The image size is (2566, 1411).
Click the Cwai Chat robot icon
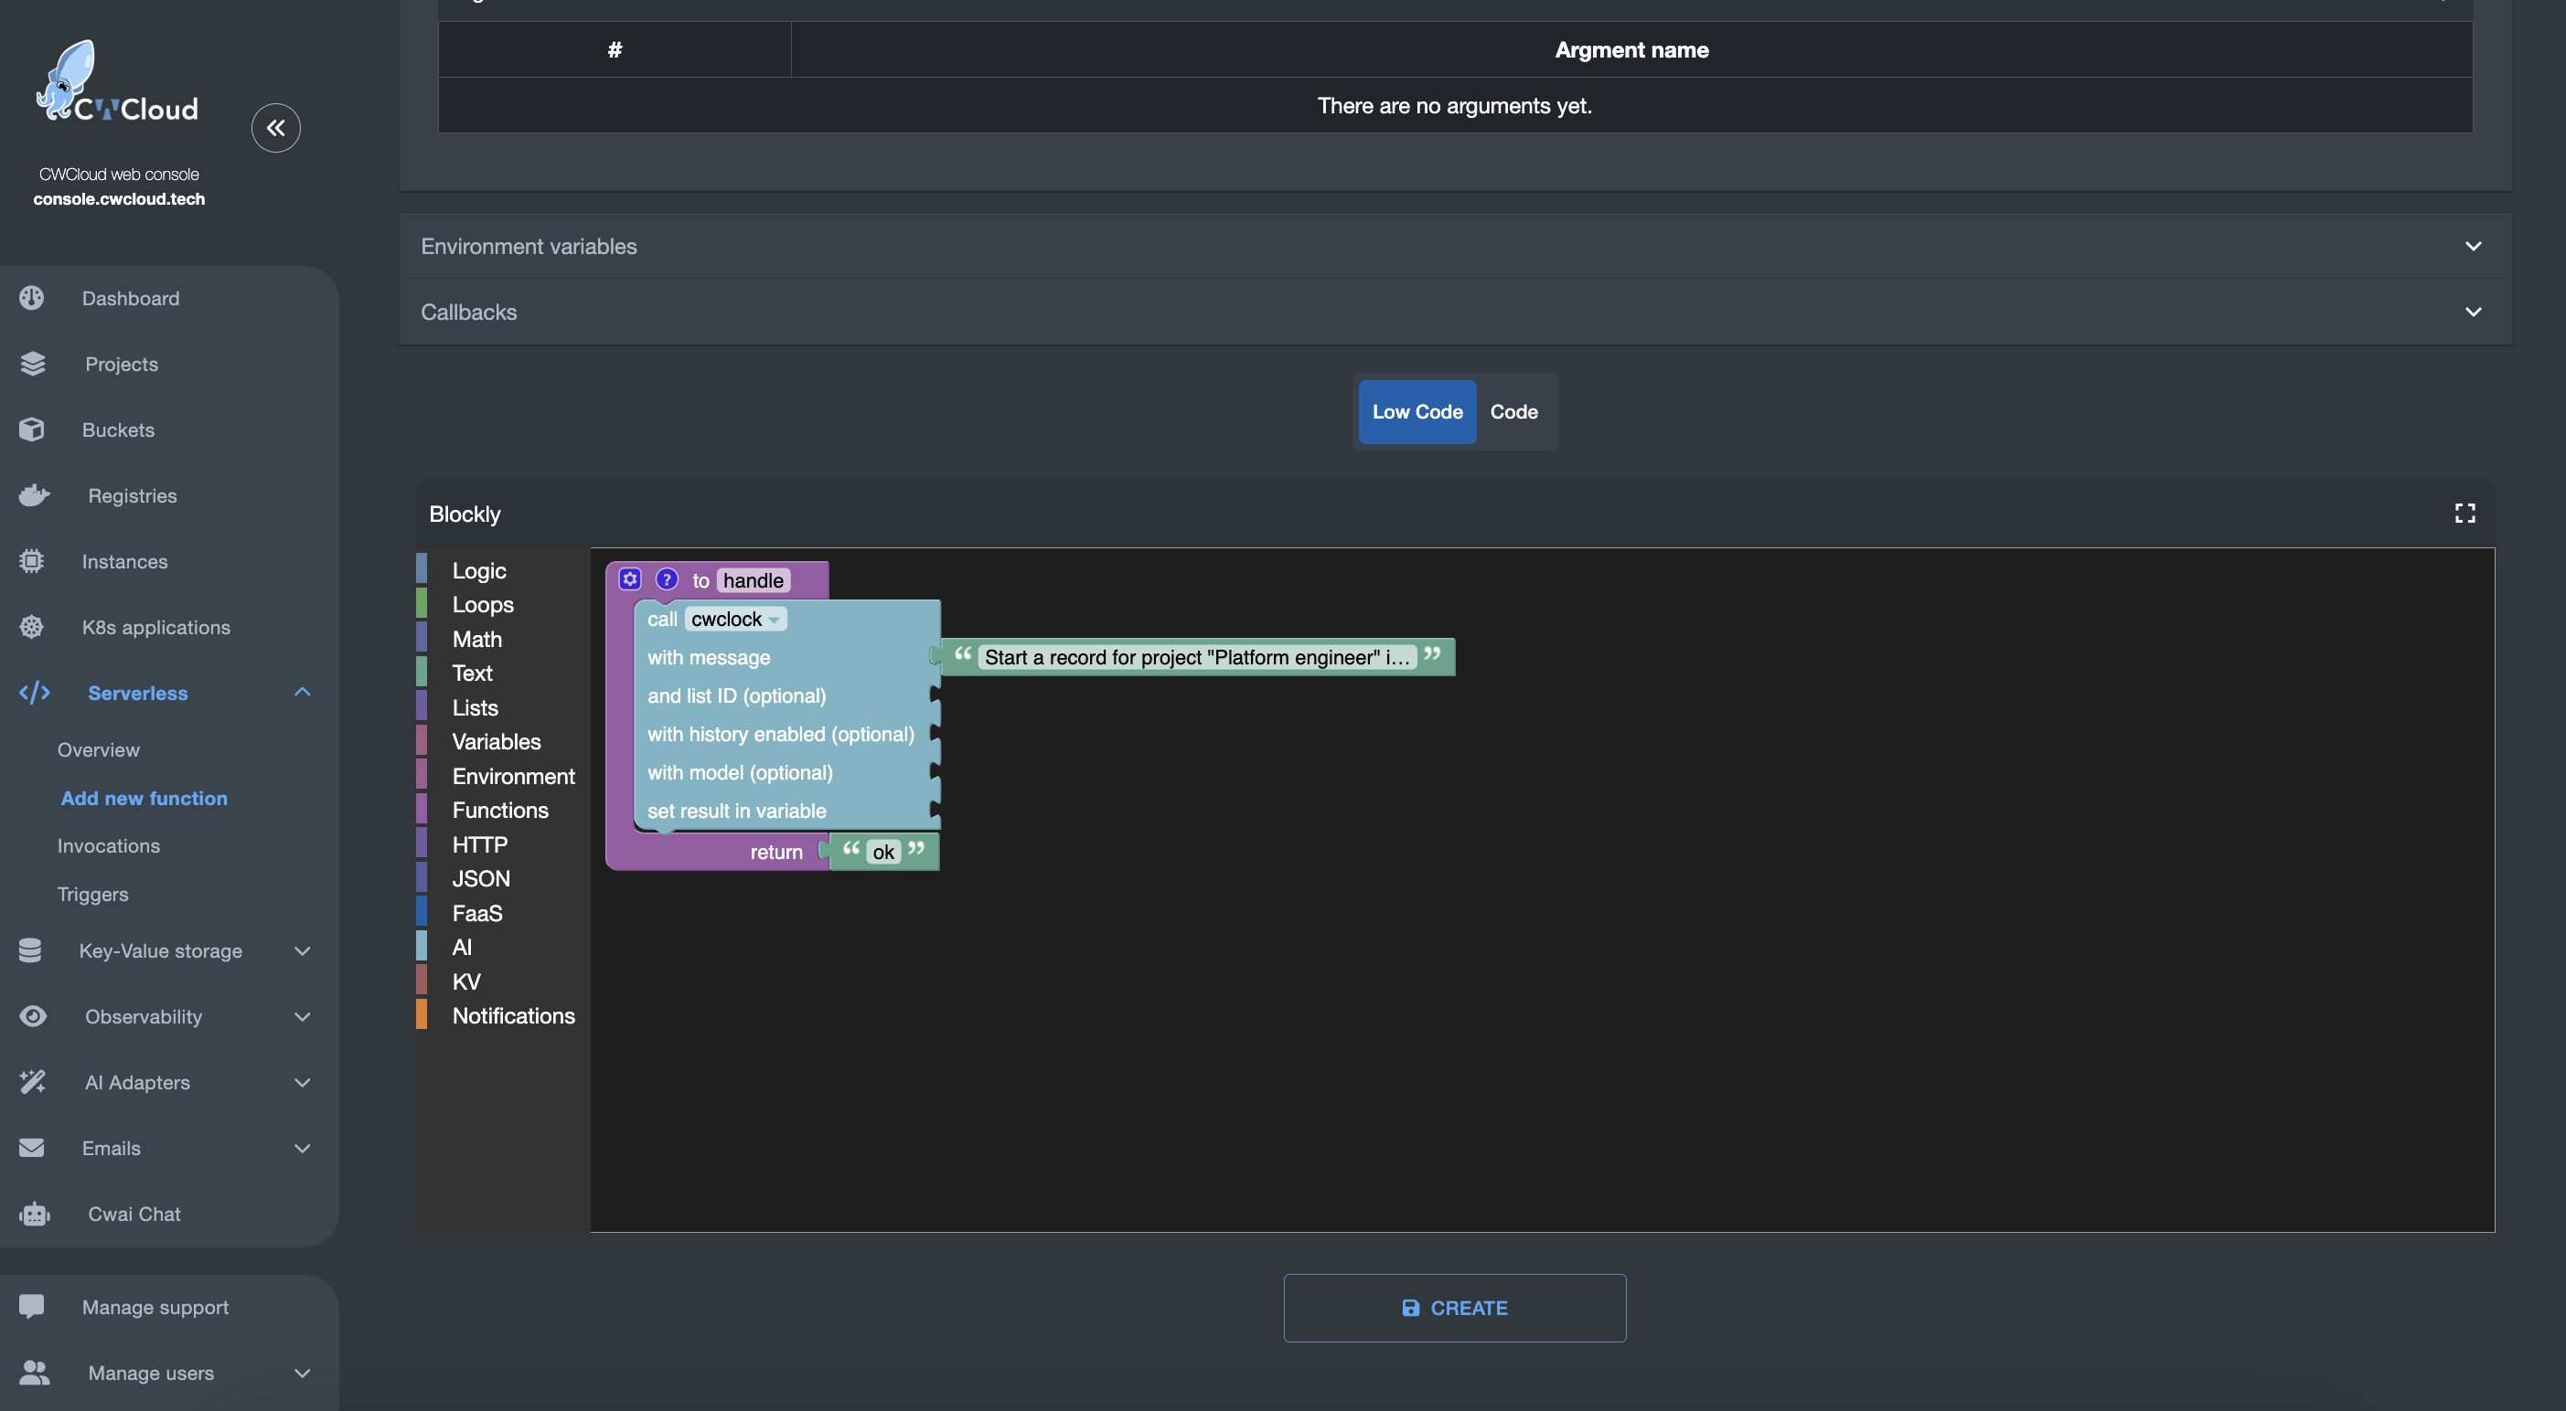34,1214
